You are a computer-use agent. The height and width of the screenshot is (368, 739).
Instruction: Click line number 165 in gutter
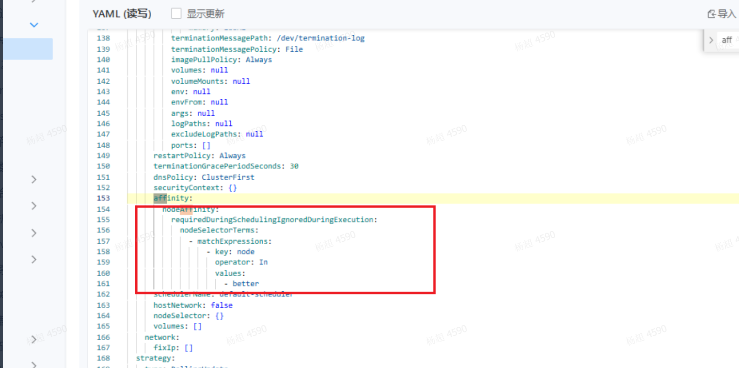(103, 326)
